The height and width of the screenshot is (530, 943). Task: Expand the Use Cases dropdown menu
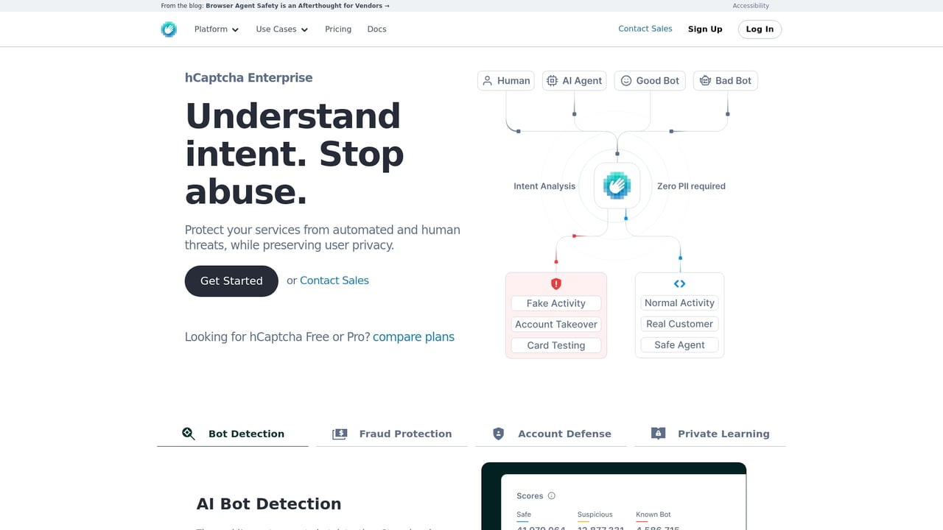281,29
